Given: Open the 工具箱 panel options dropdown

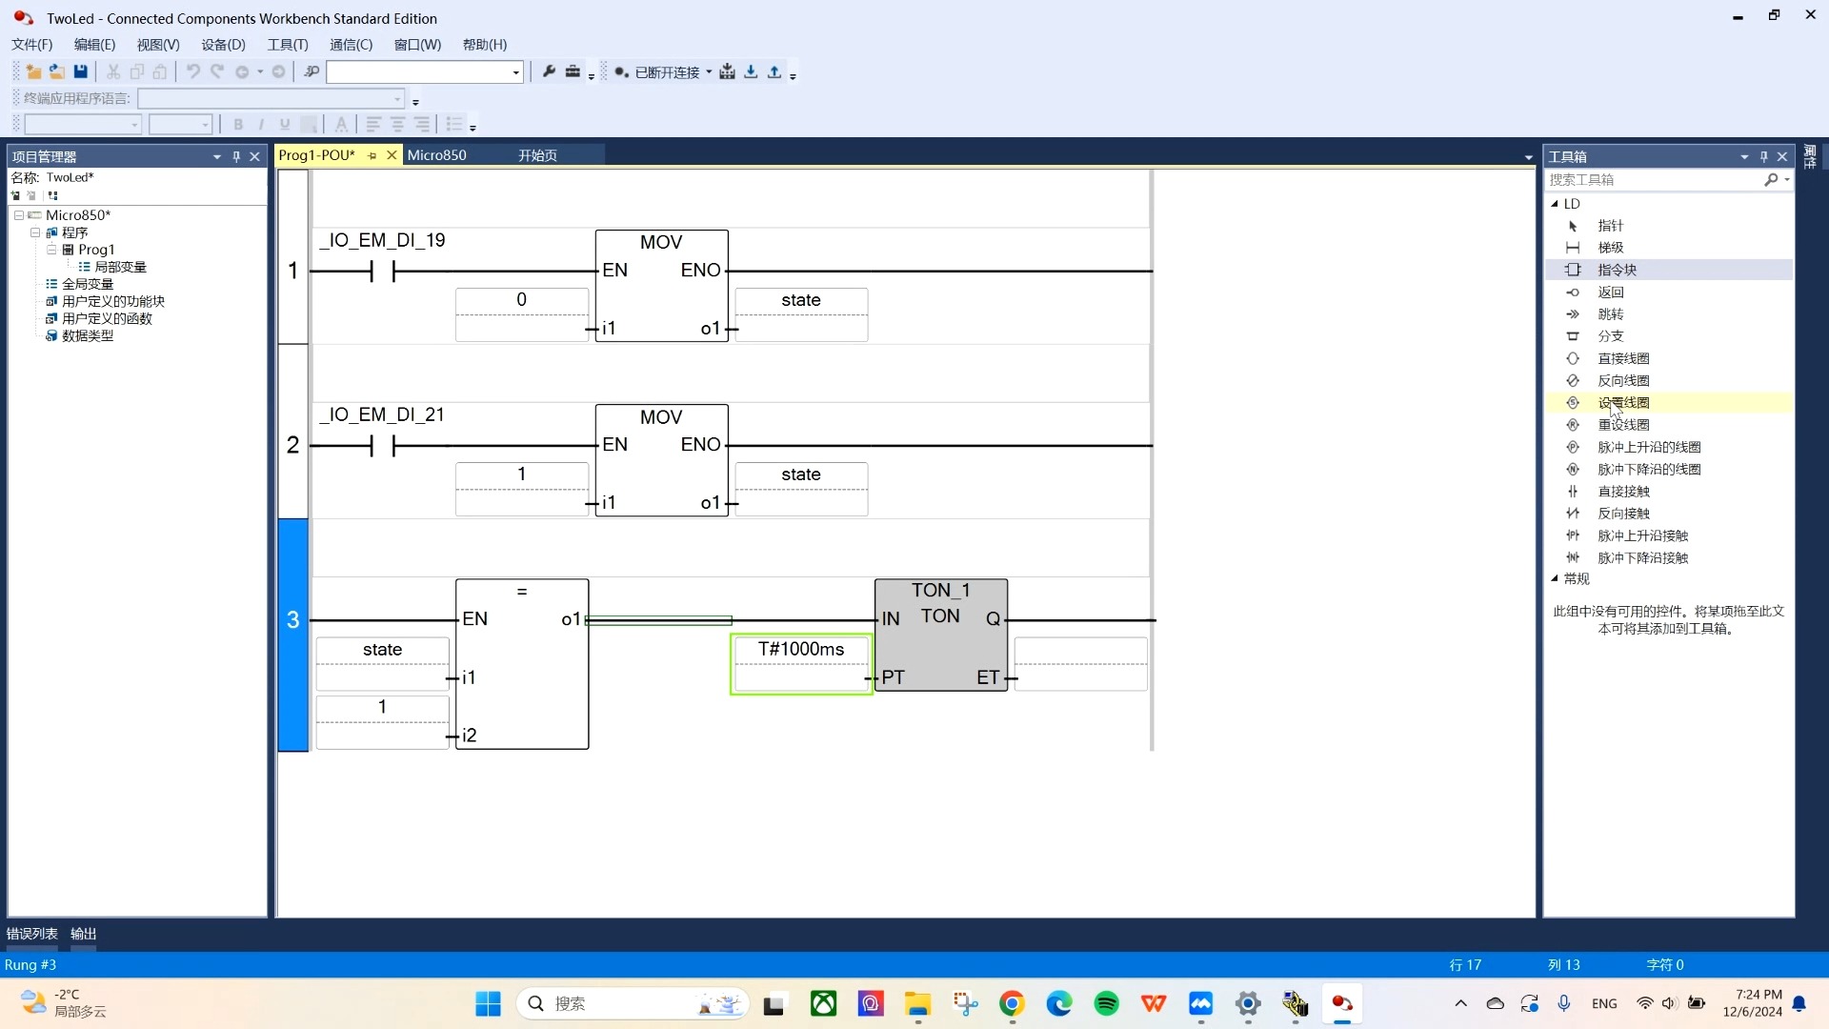Looking at the screenshot, I should point(1744,156).
